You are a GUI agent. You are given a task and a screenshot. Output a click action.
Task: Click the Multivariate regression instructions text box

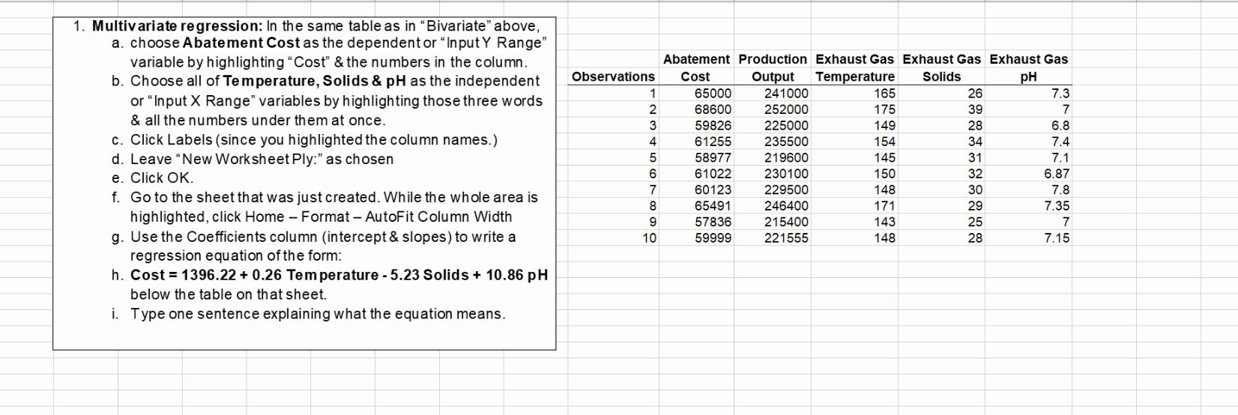304,184
